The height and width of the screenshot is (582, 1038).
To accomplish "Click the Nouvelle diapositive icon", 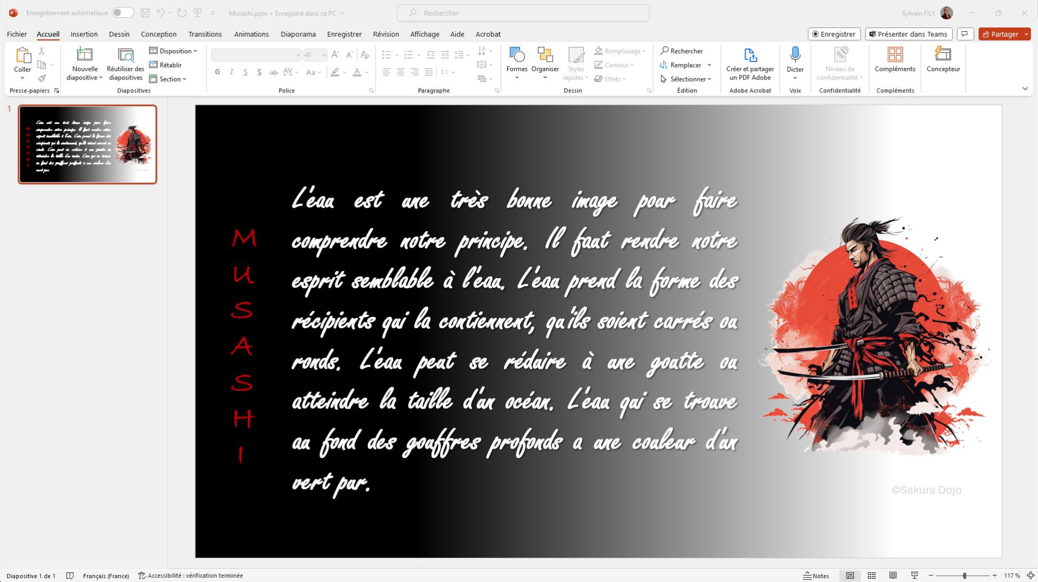I will tap(84, 55).
